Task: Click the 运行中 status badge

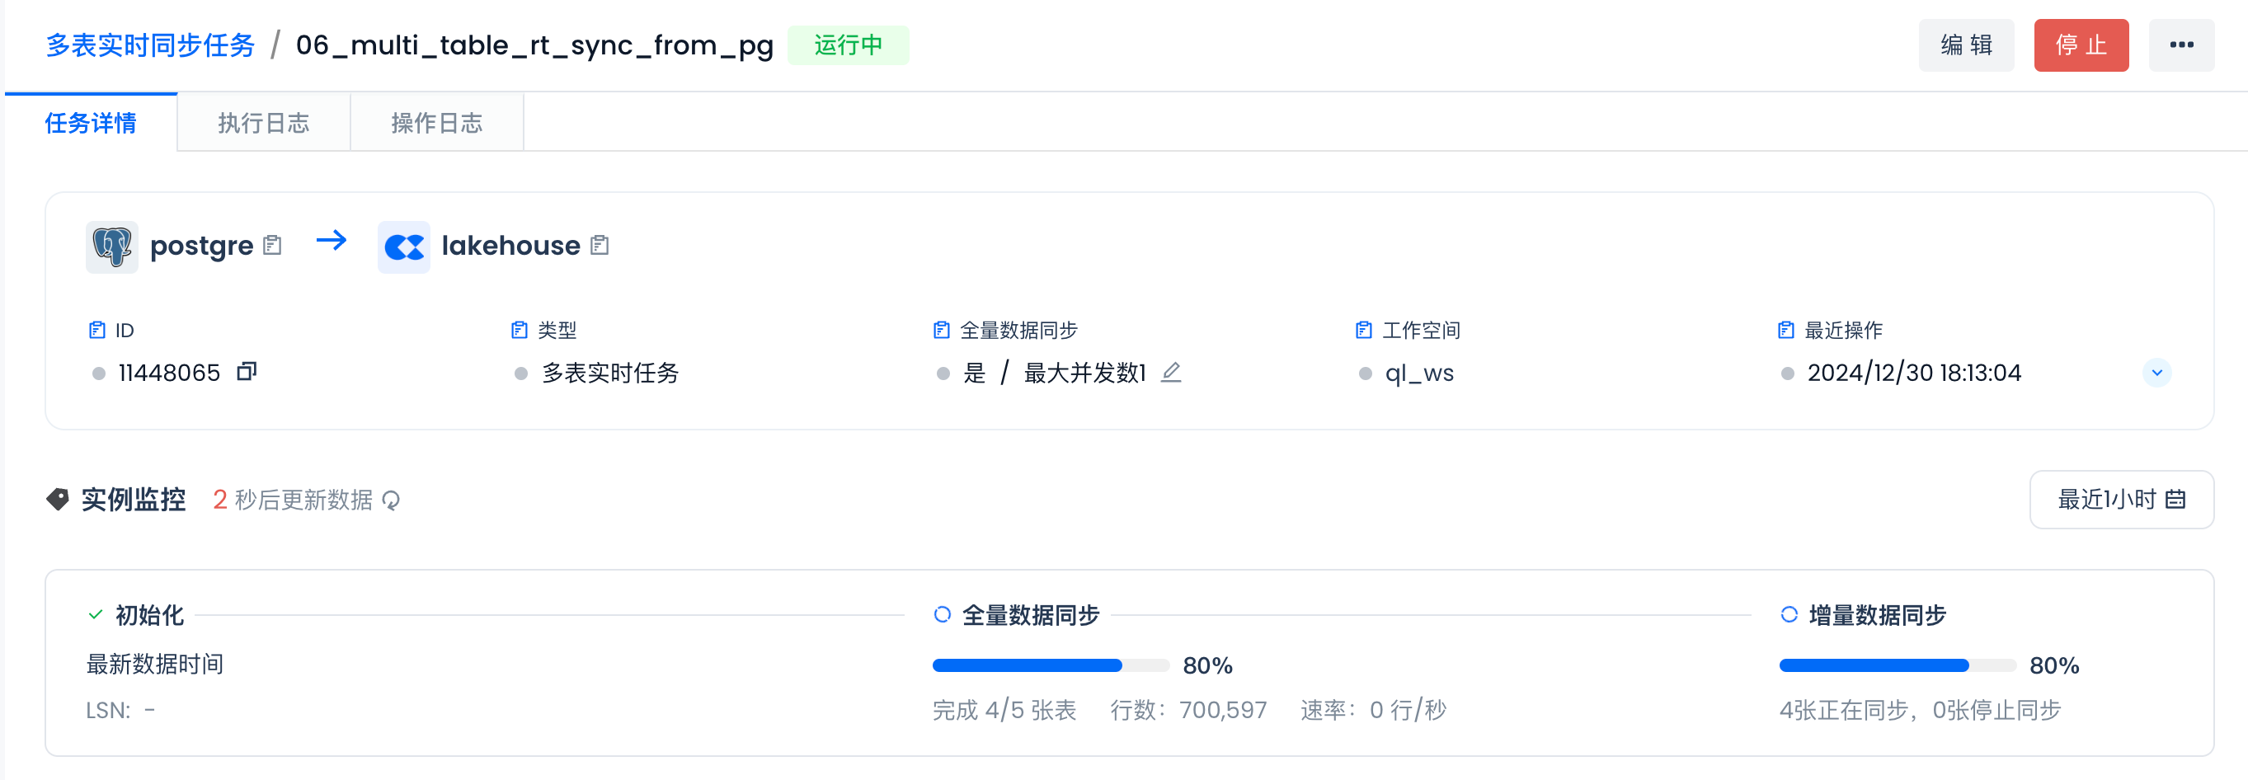Action: click(848, 45)
